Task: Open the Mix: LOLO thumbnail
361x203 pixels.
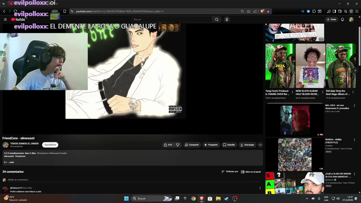Action: (x=295, y=120)
